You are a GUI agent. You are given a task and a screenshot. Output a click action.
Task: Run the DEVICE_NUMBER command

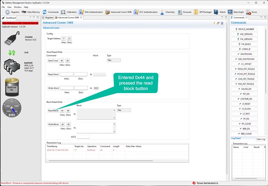point(245,29)
